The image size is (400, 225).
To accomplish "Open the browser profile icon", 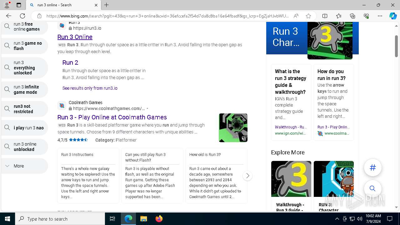I will [7, 5].
